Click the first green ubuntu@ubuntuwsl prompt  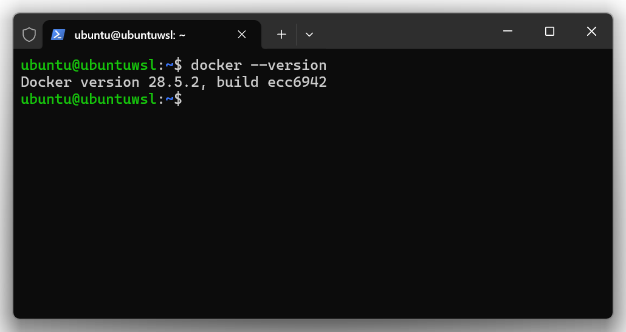click(x=89, y=65)
